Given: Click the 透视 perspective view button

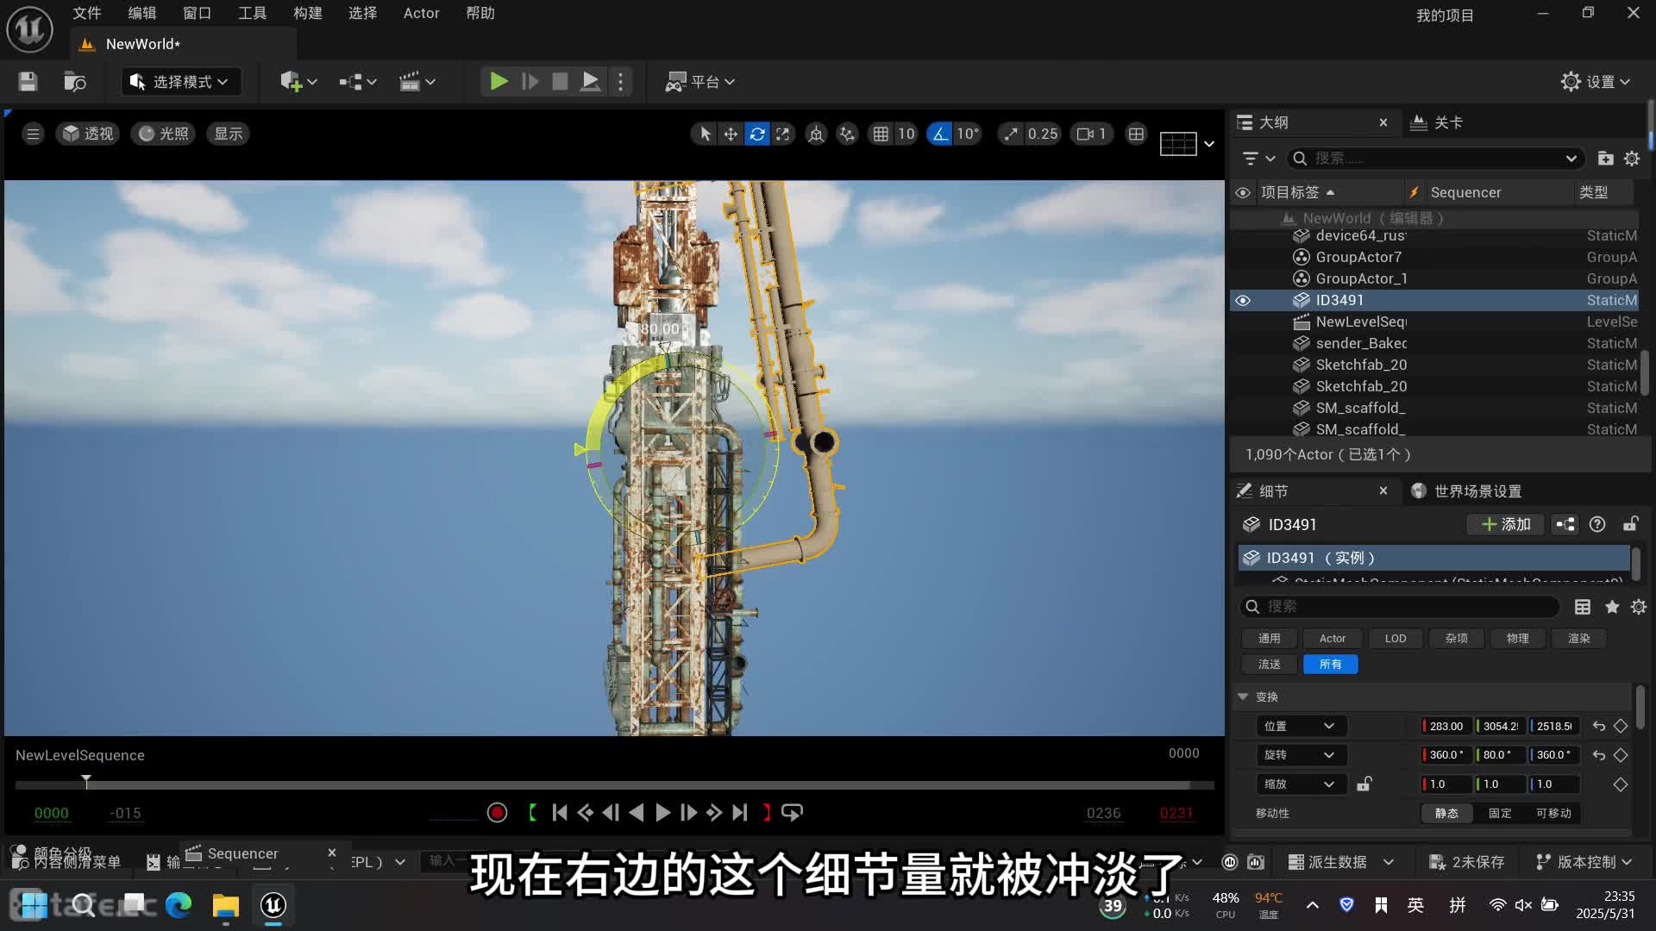Looking at the screenshot, I should [88, 134].
